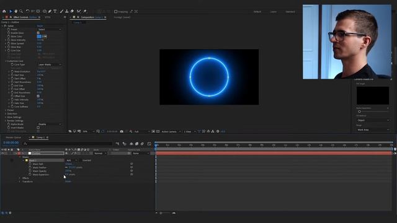
Task: Toggle the Invert Masks checkbox
Action: pyautogui.click(x=38, y=128)
